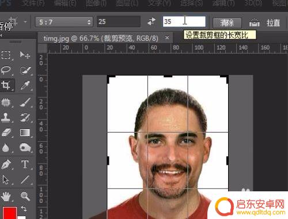
Task: Select the Type tool
Action: tap(25, 164)
